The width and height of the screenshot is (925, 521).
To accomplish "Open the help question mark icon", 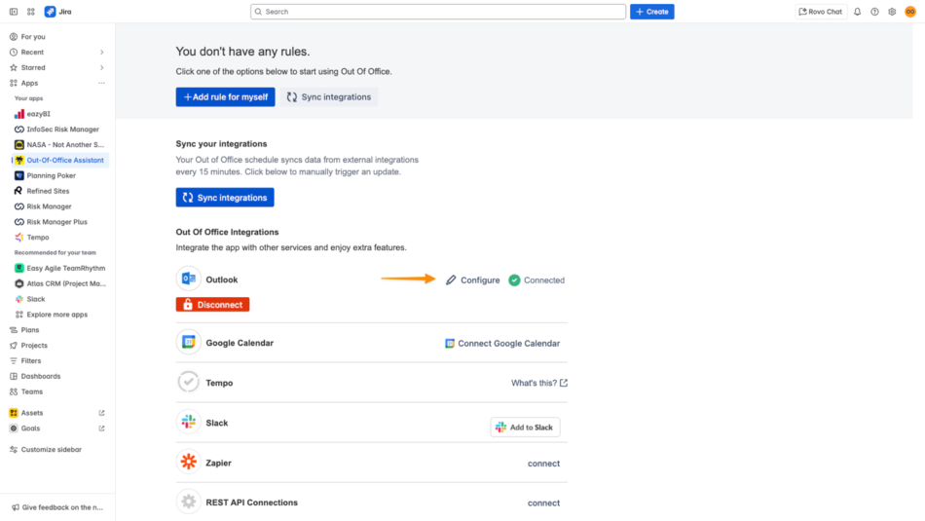I will pos(874,12).
